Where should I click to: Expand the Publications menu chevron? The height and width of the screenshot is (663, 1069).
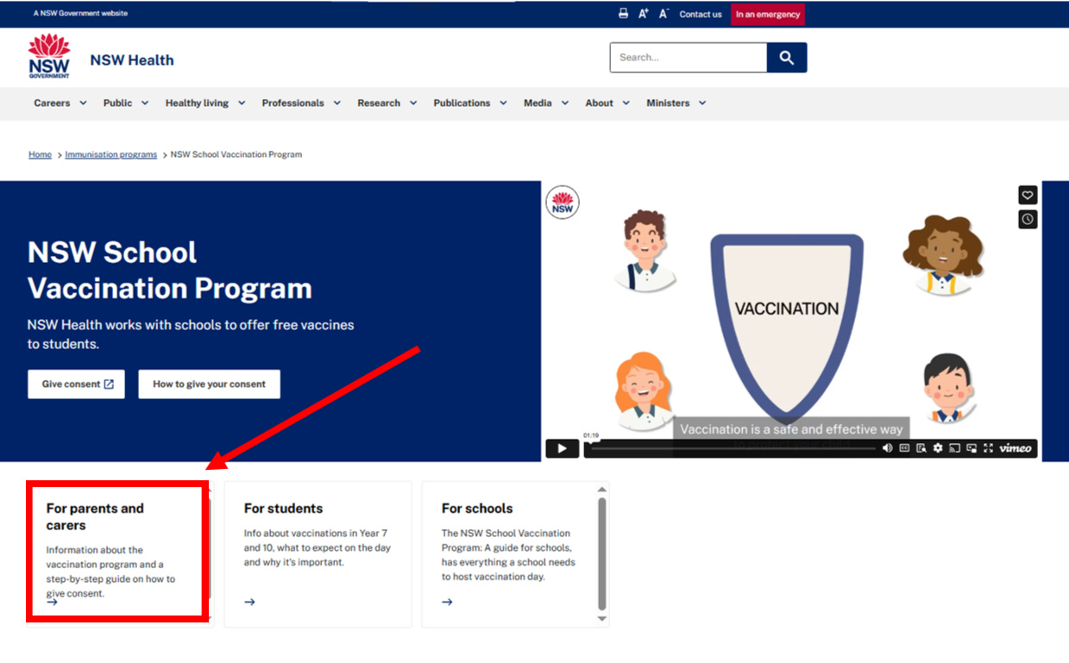[x=503, y=103]
